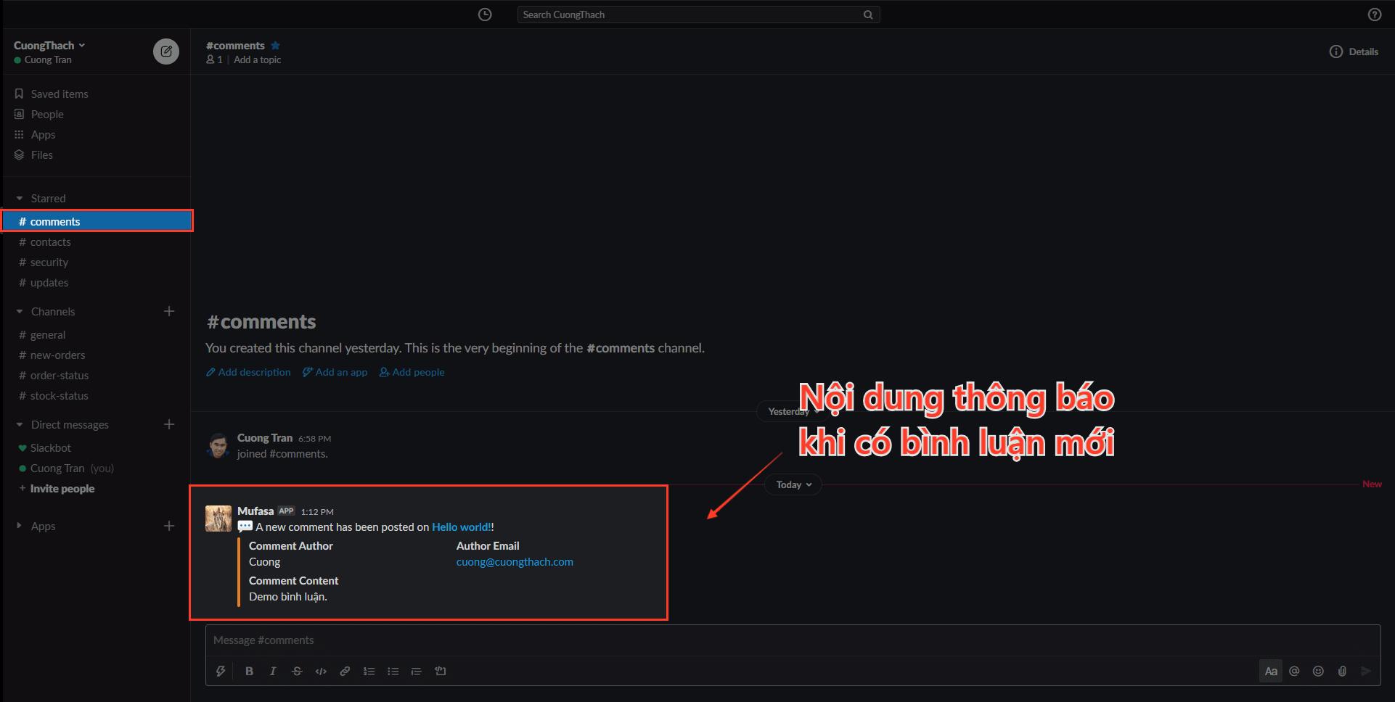Open Mufasa app avatar

click(218, 519)
